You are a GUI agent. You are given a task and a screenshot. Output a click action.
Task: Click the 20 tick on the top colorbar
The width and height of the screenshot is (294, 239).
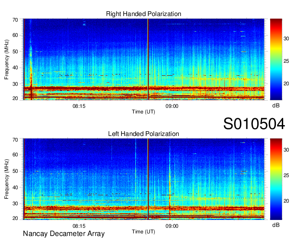tap(286, 84)
